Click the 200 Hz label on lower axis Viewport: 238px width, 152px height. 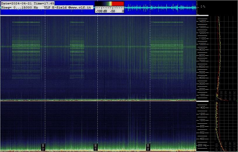click(202, 145)
